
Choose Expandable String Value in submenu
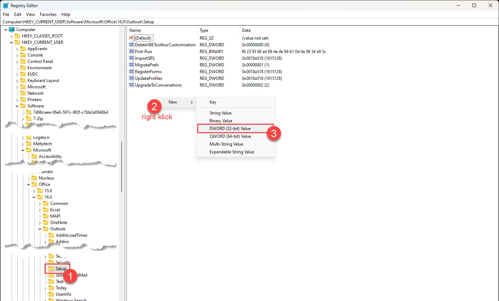coord(235,152)
